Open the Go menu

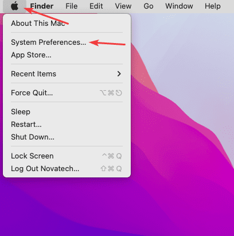tap(149, 6)
